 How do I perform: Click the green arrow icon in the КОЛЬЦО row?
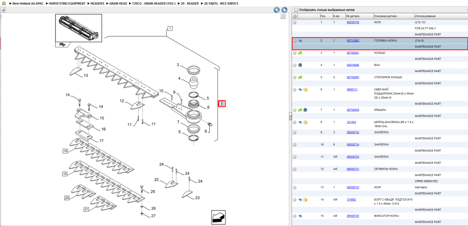(x=300, y=53)
